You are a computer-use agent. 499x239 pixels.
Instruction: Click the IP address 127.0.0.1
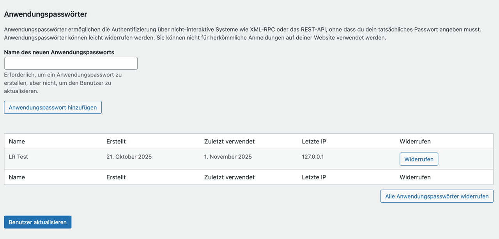coord(312,157)
